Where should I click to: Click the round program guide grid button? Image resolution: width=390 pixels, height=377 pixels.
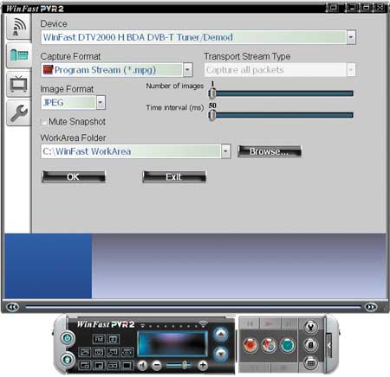click(x=310, y=362)
